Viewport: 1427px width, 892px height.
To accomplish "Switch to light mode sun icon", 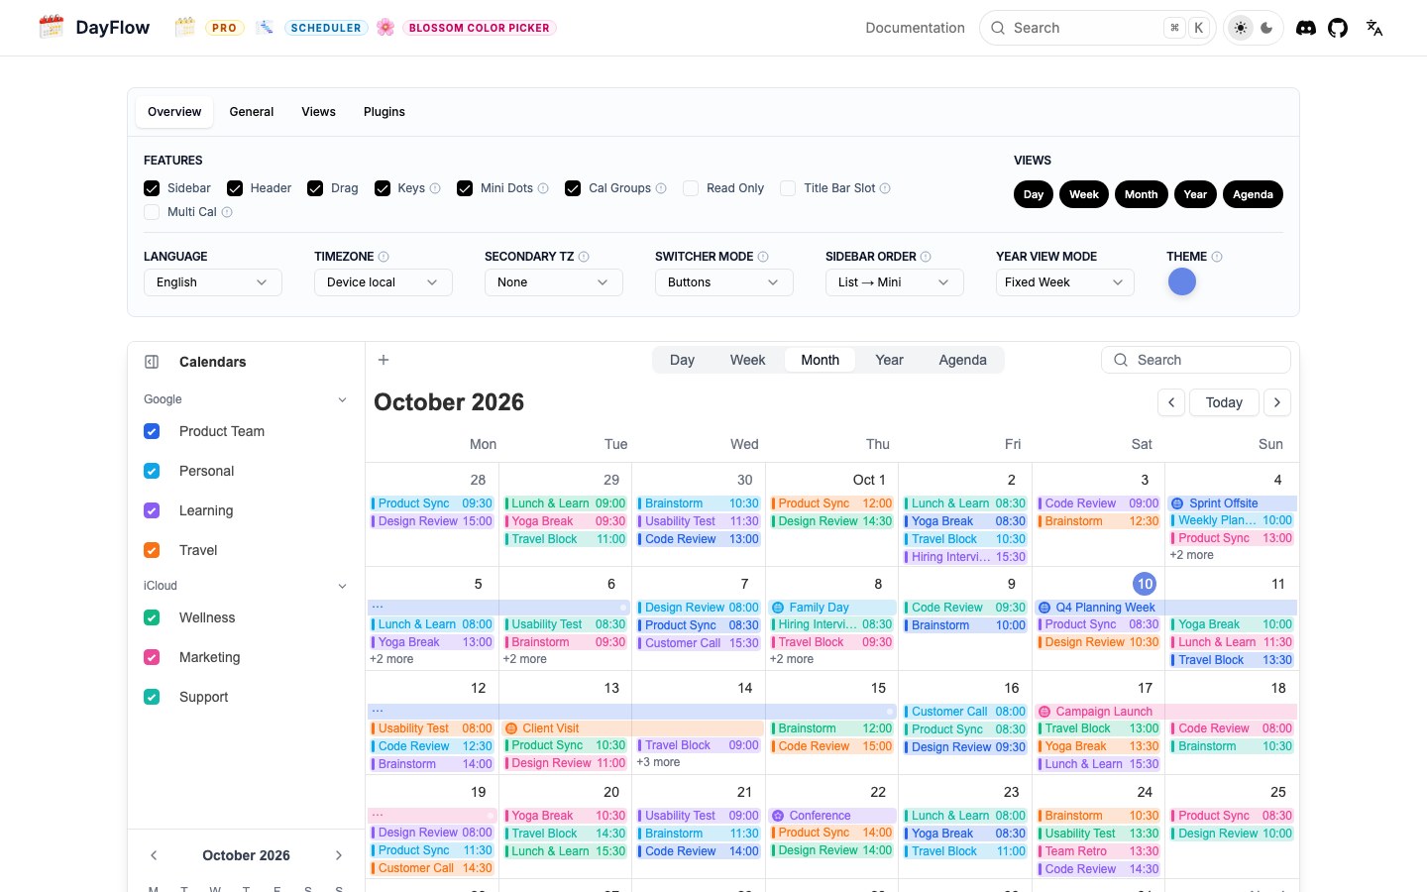I will pos(1241,28).
